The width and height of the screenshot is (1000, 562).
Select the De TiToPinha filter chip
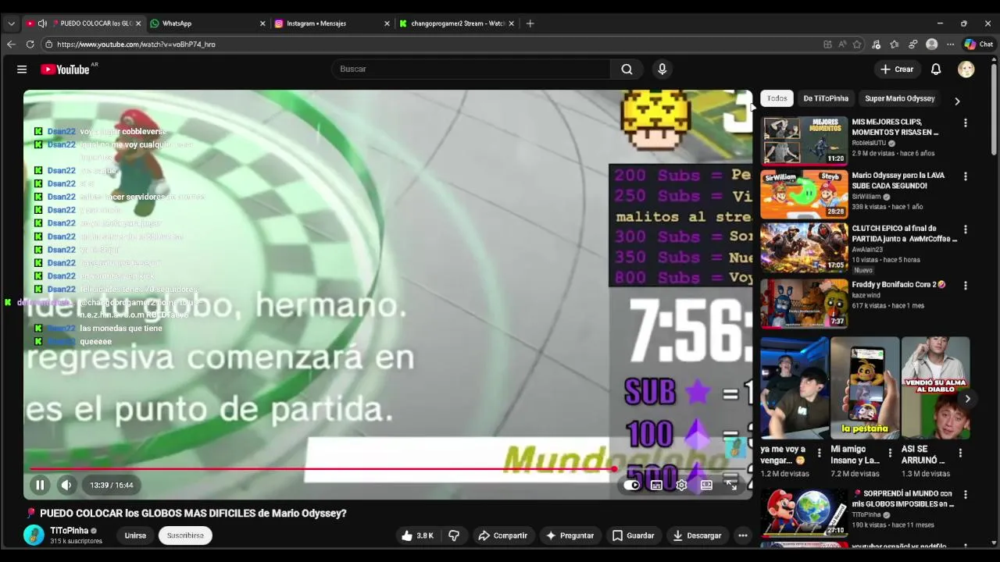[826, 98]
